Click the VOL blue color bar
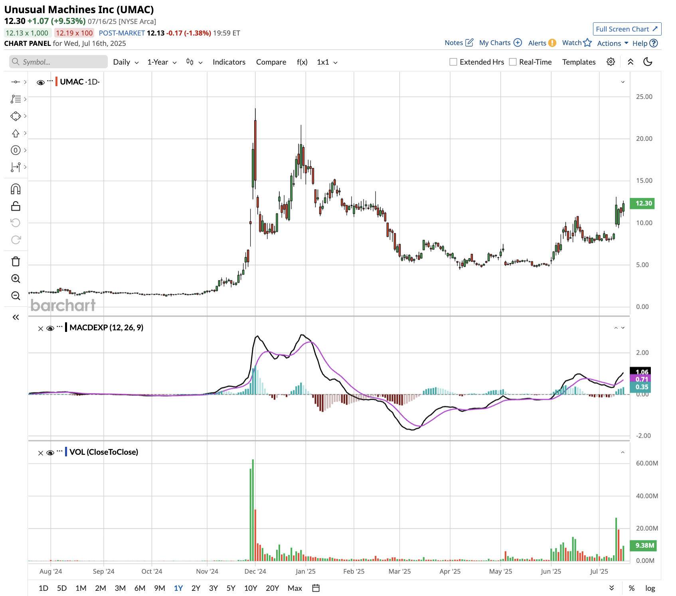The height and width of the screenshot is (596, 676). (x=66, y=452)
